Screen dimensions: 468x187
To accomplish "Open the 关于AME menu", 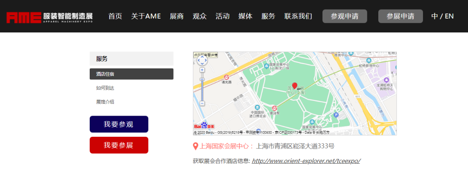I will coord(146,16).
